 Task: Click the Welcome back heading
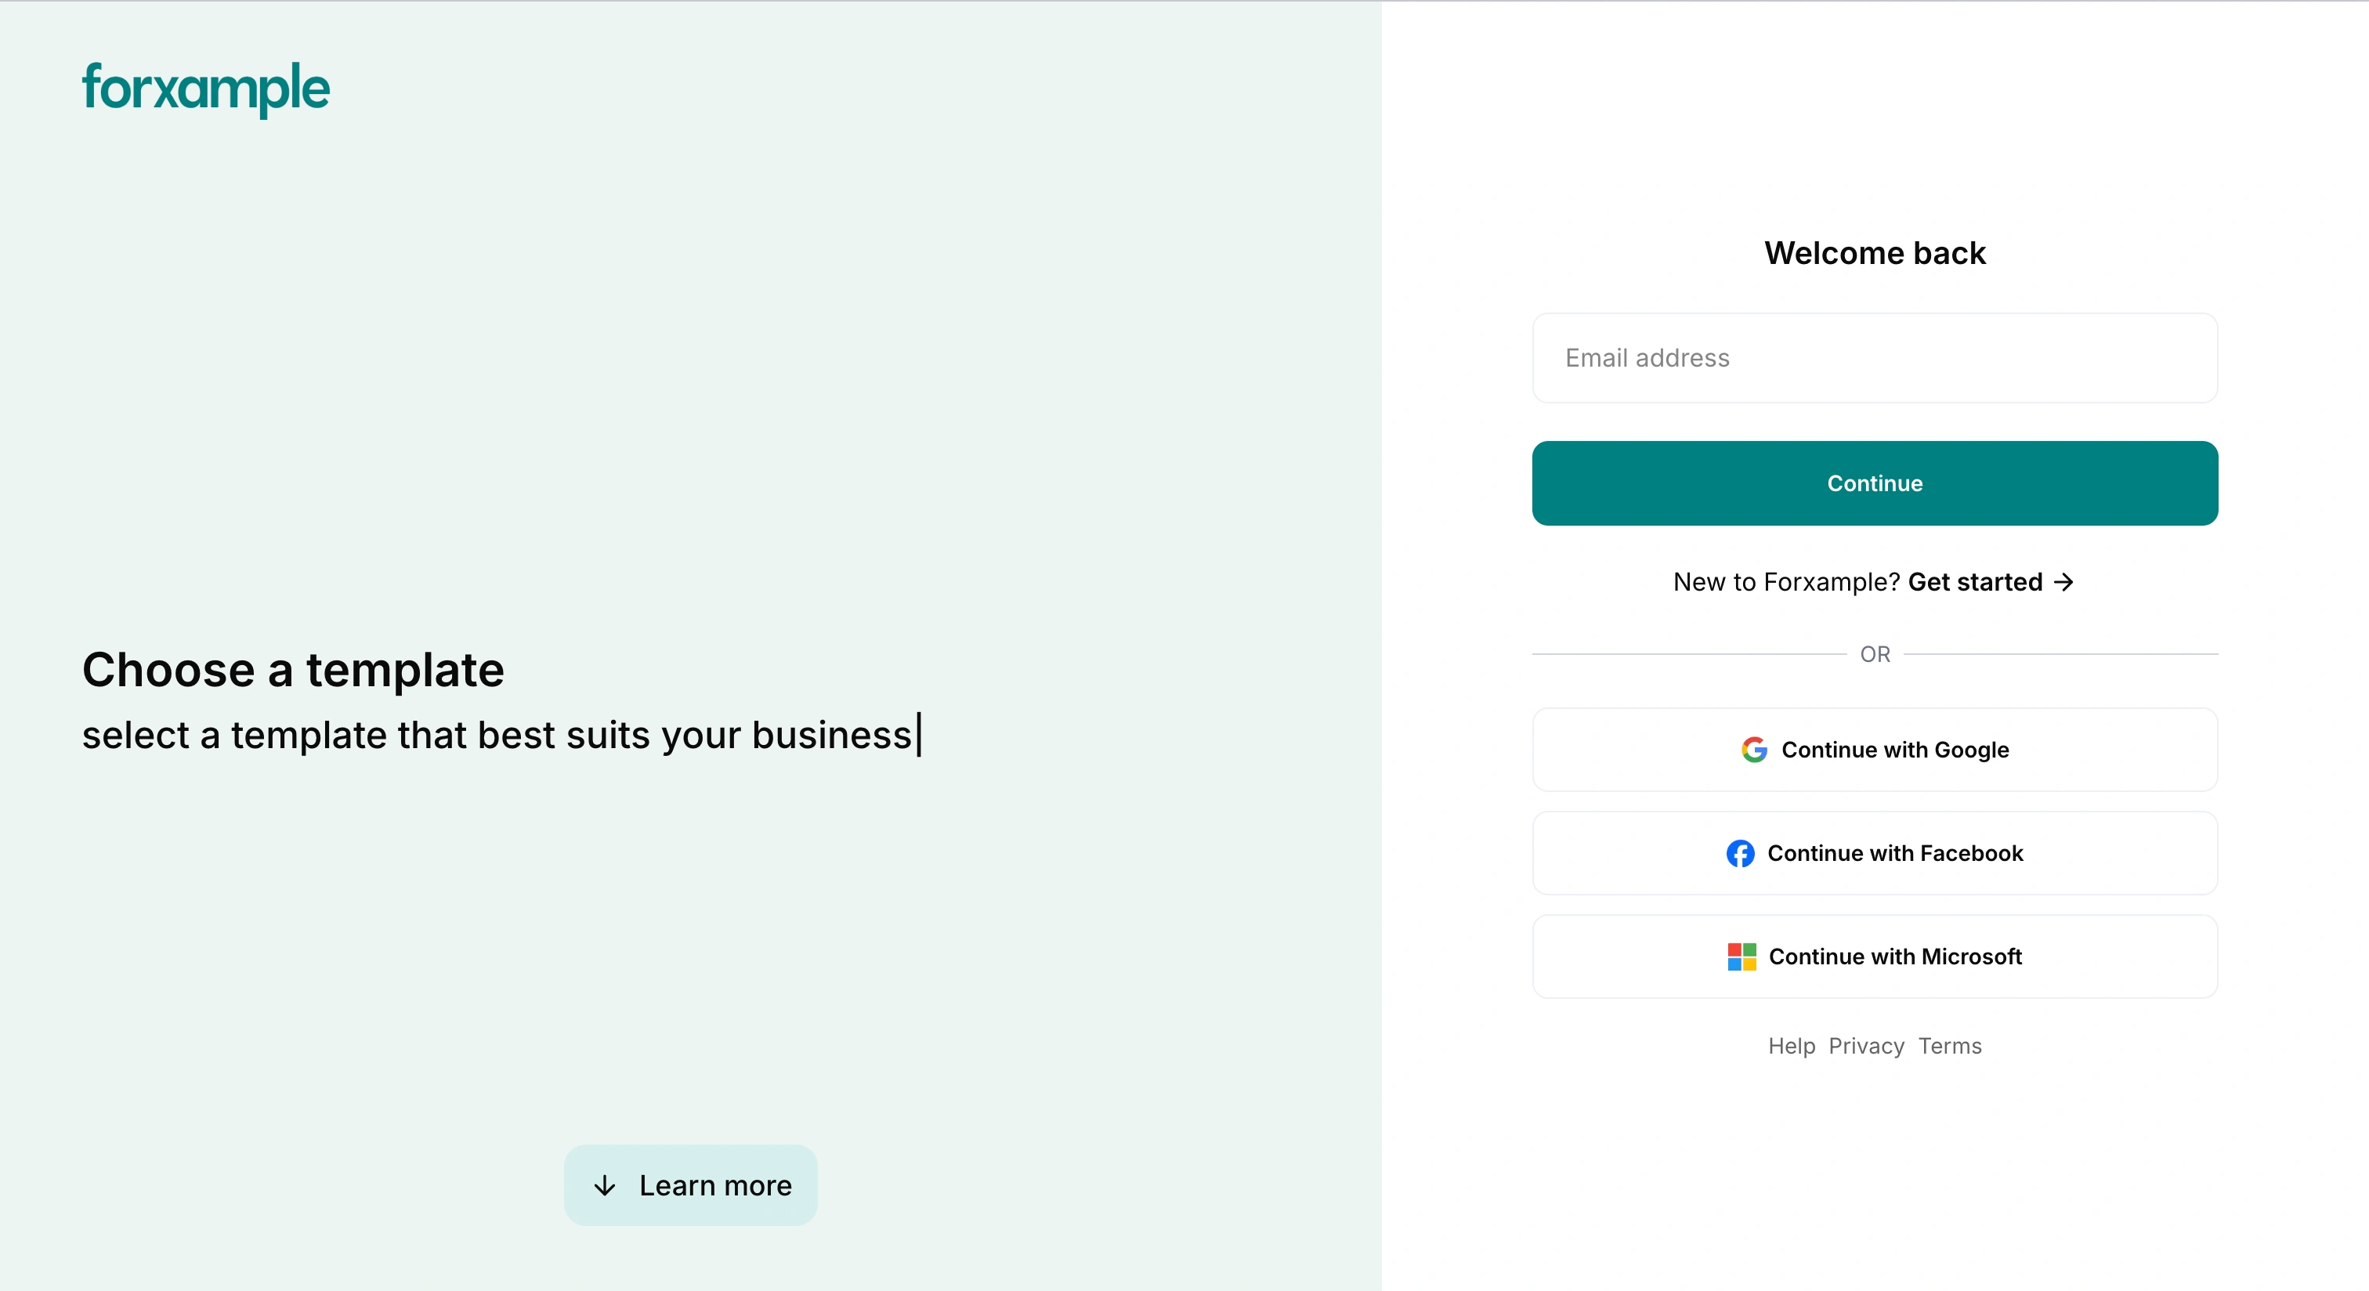pyautogui.click(x=1874, y=253)
